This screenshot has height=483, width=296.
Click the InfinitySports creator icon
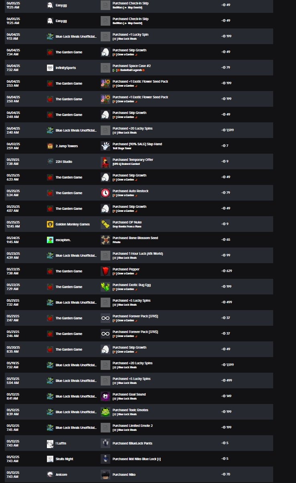[x=50, y=68]
